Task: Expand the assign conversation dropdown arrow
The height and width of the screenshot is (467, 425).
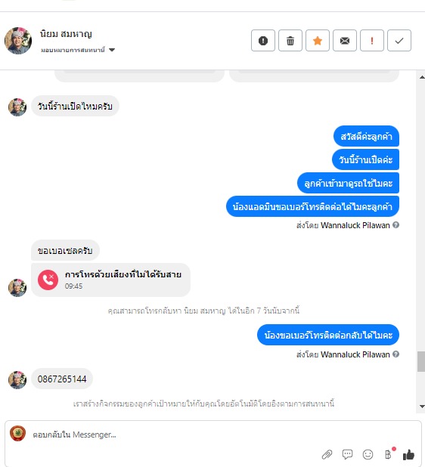Action: tap(112, 50)
